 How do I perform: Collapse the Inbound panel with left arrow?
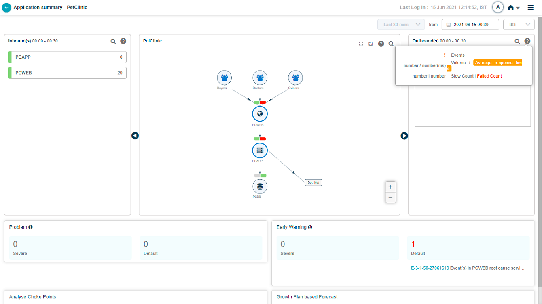tap(135, 136)
